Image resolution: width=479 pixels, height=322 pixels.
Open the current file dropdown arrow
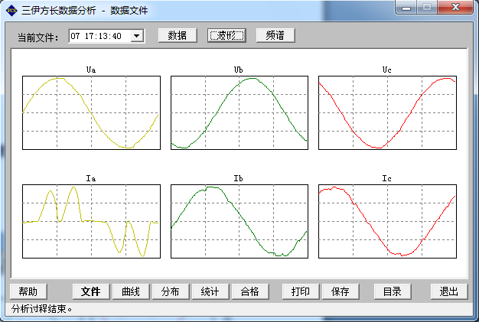(137, 36)
